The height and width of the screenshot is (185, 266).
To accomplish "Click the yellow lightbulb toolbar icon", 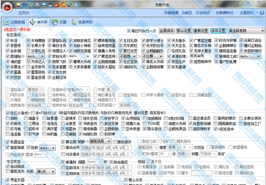I will [x=18, y=5].
